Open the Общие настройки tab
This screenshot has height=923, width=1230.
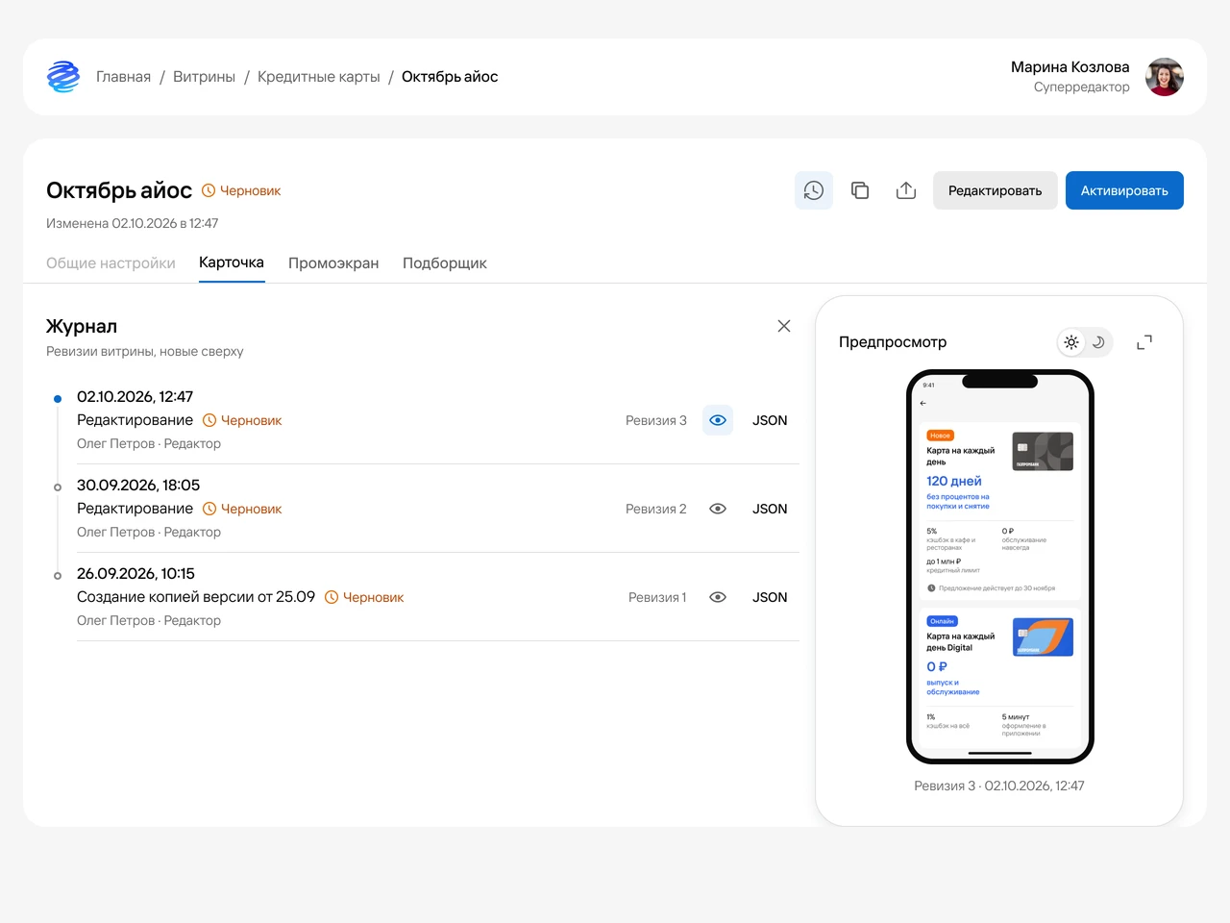(111, 263)
